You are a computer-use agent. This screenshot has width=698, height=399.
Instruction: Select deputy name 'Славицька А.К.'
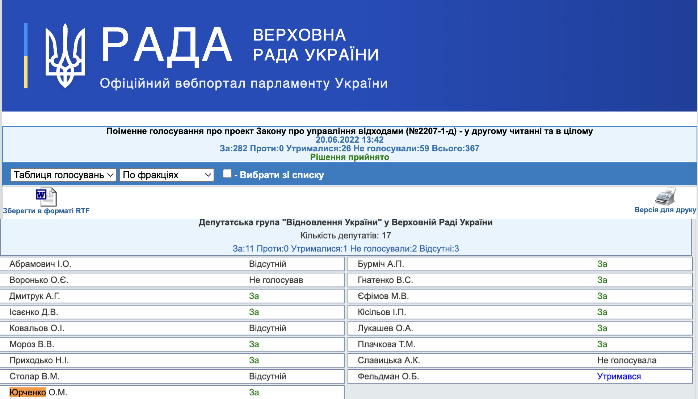[389, 360]
